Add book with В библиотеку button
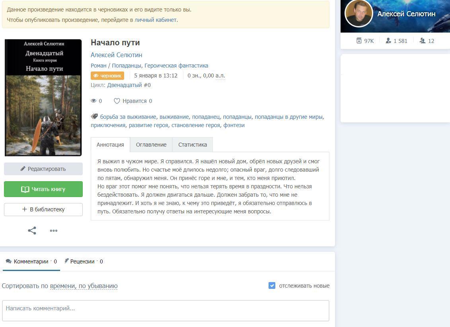The image size is (450, 327). click(x=43, y=209)
